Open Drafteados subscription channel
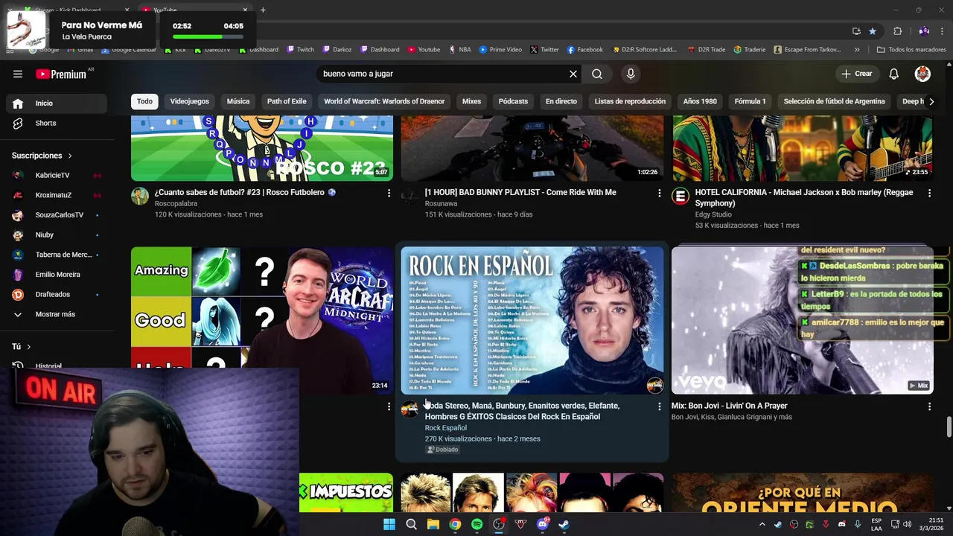The width and height of the screenshot is (953, 536). coord(57,294)
